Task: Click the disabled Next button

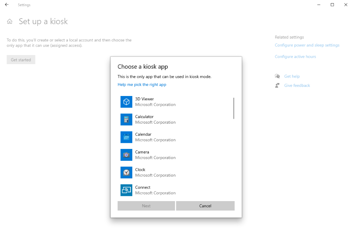Action: [x=146, y=206]
